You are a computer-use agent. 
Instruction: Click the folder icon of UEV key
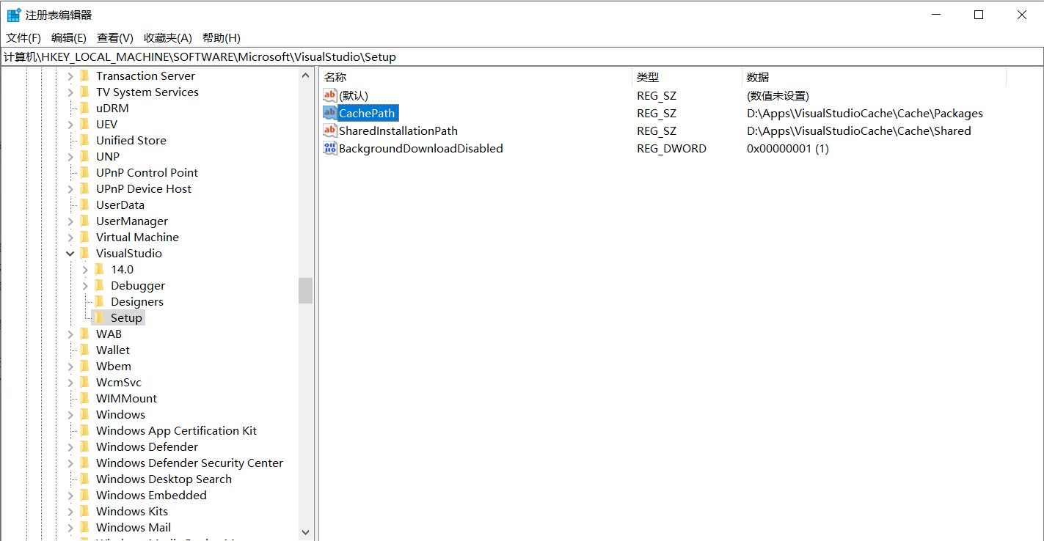84,124
